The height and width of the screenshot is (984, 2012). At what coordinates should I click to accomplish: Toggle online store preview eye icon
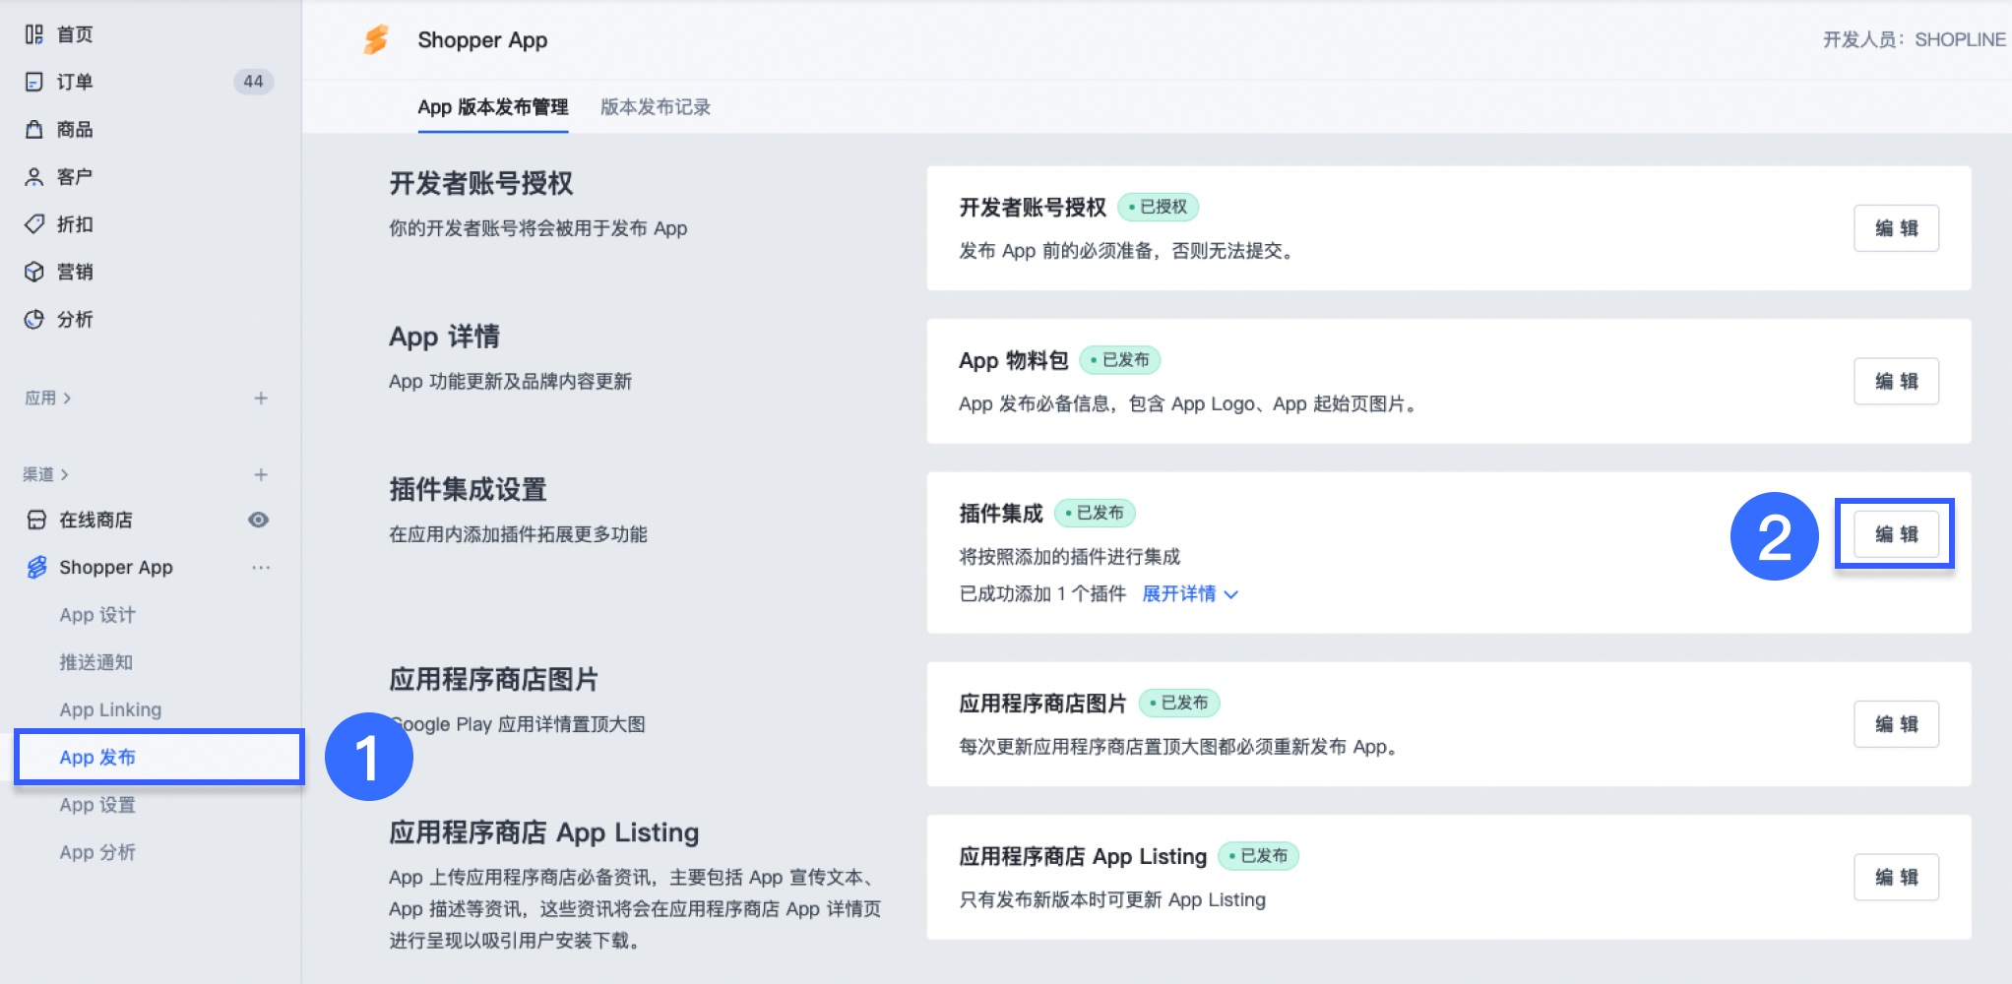pos(259,520)
